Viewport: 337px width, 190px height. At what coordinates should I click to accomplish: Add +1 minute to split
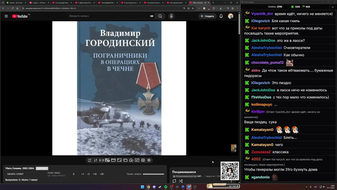[x=83, y=174]
